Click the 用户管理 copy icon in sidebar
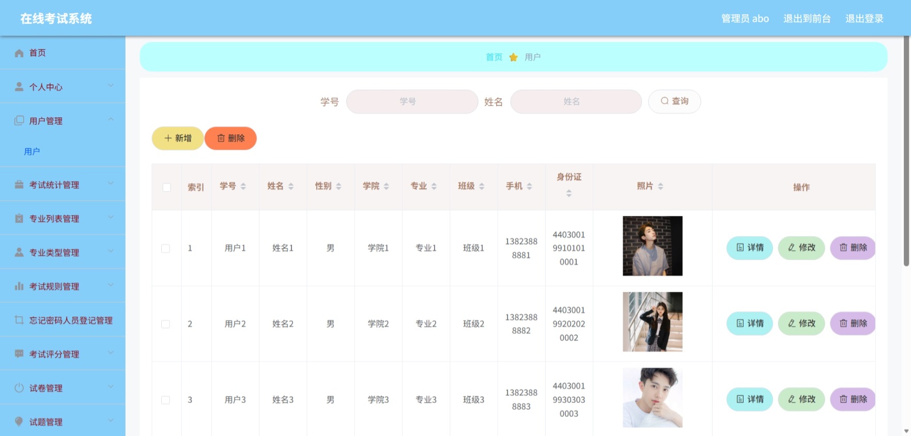 point(19,120)
